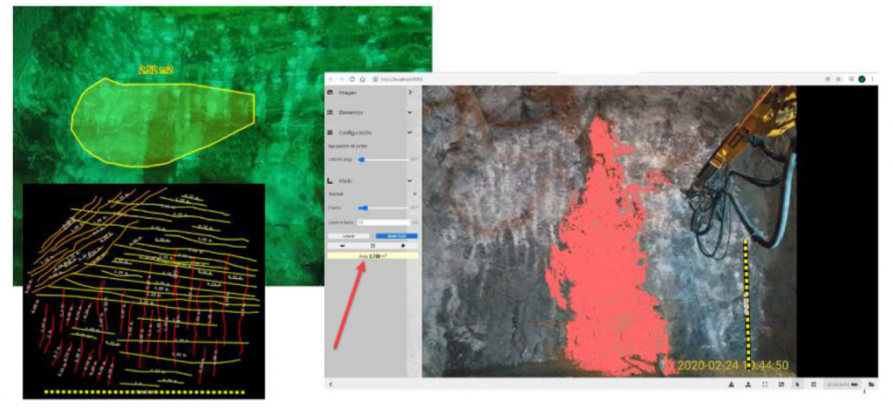
Task: Collapse the sidebar with bottom-left chevron
Action: point(330,384)
